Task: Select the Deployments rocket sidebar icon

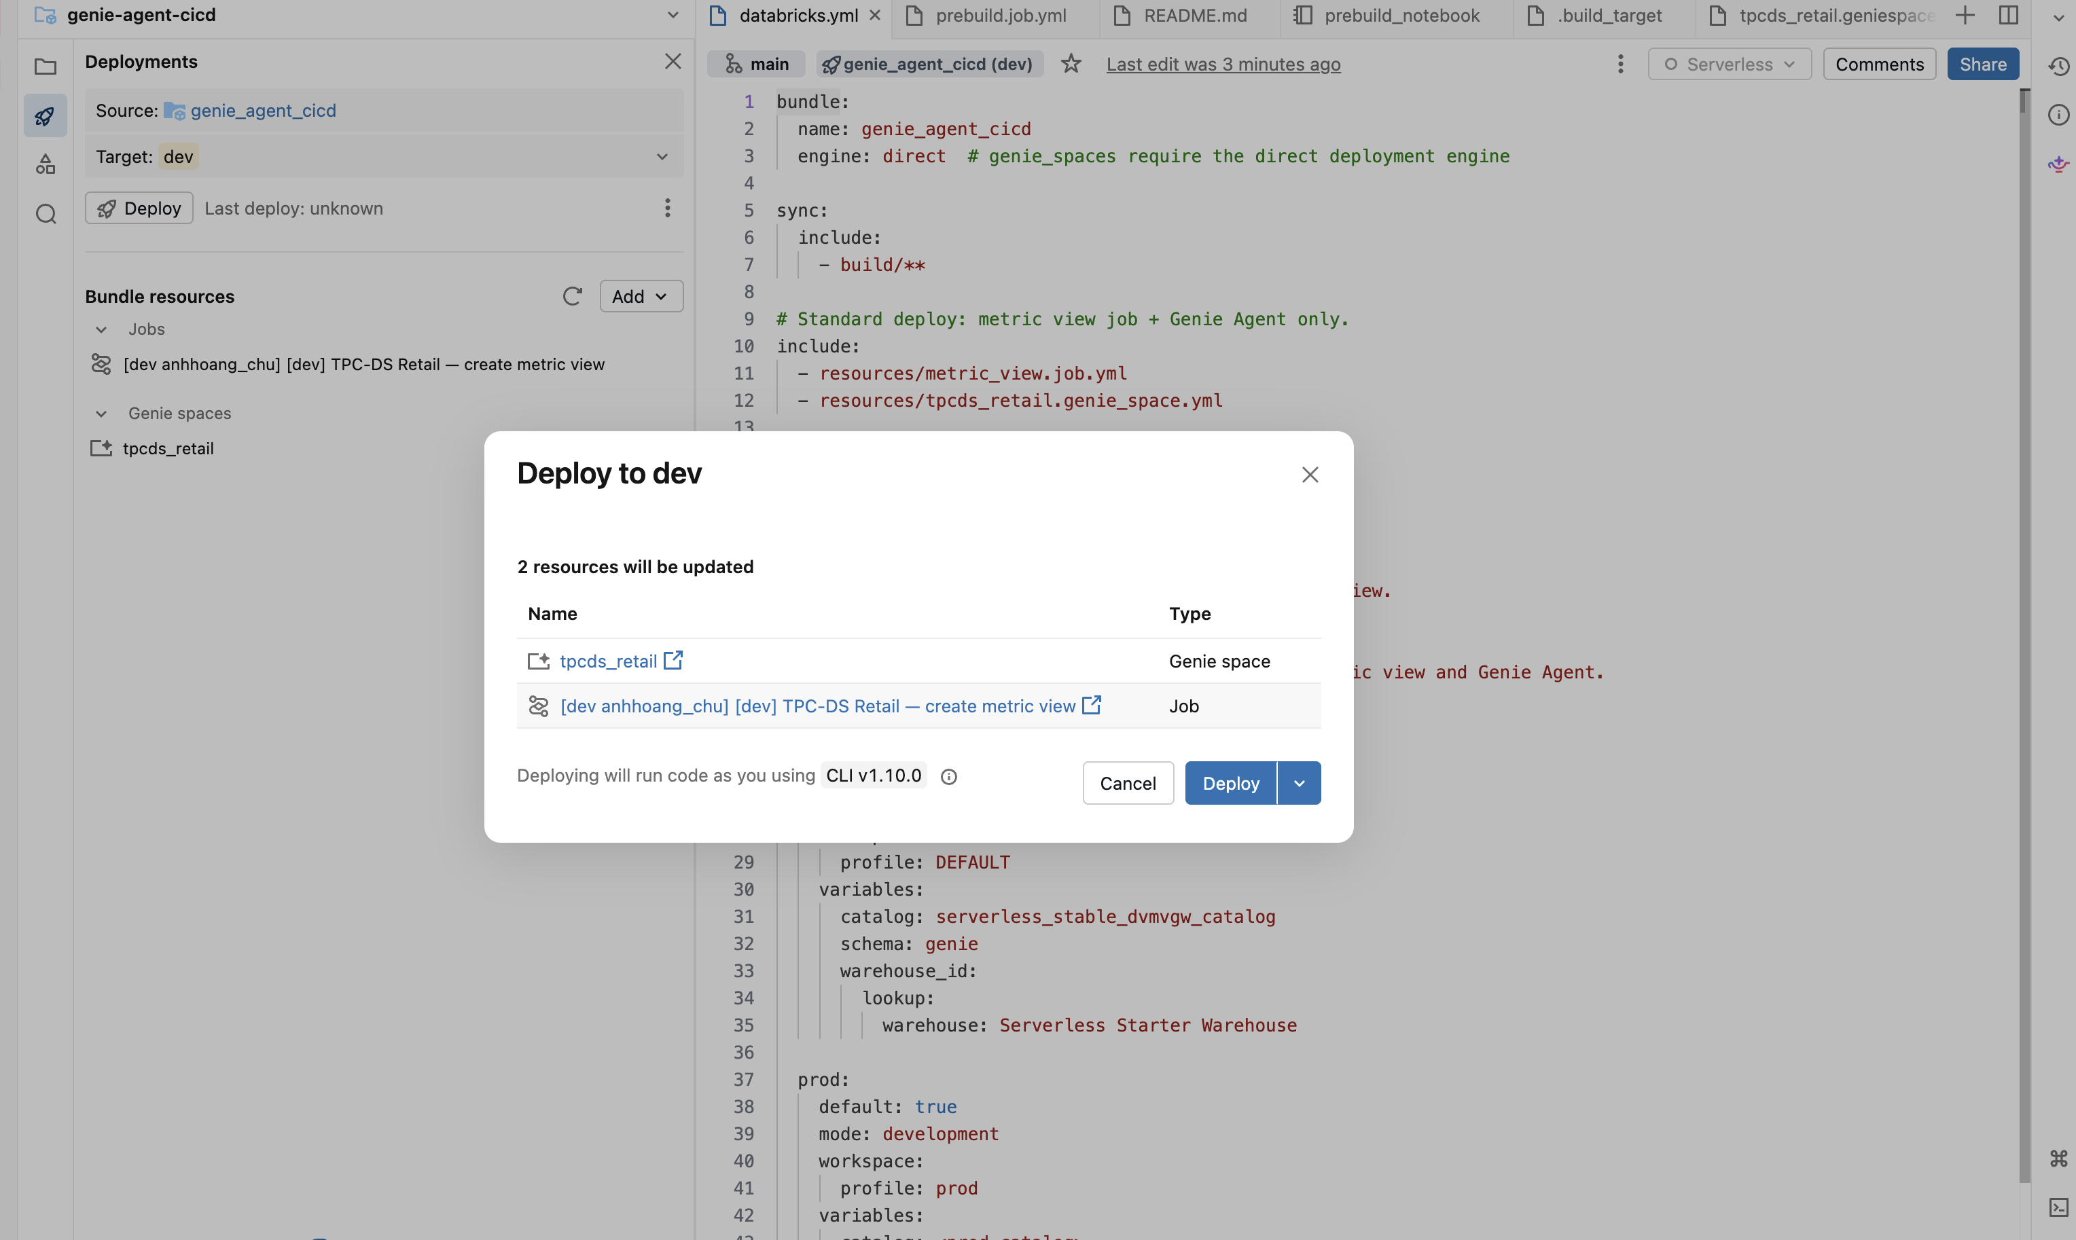Action: [x=45, y=115]
